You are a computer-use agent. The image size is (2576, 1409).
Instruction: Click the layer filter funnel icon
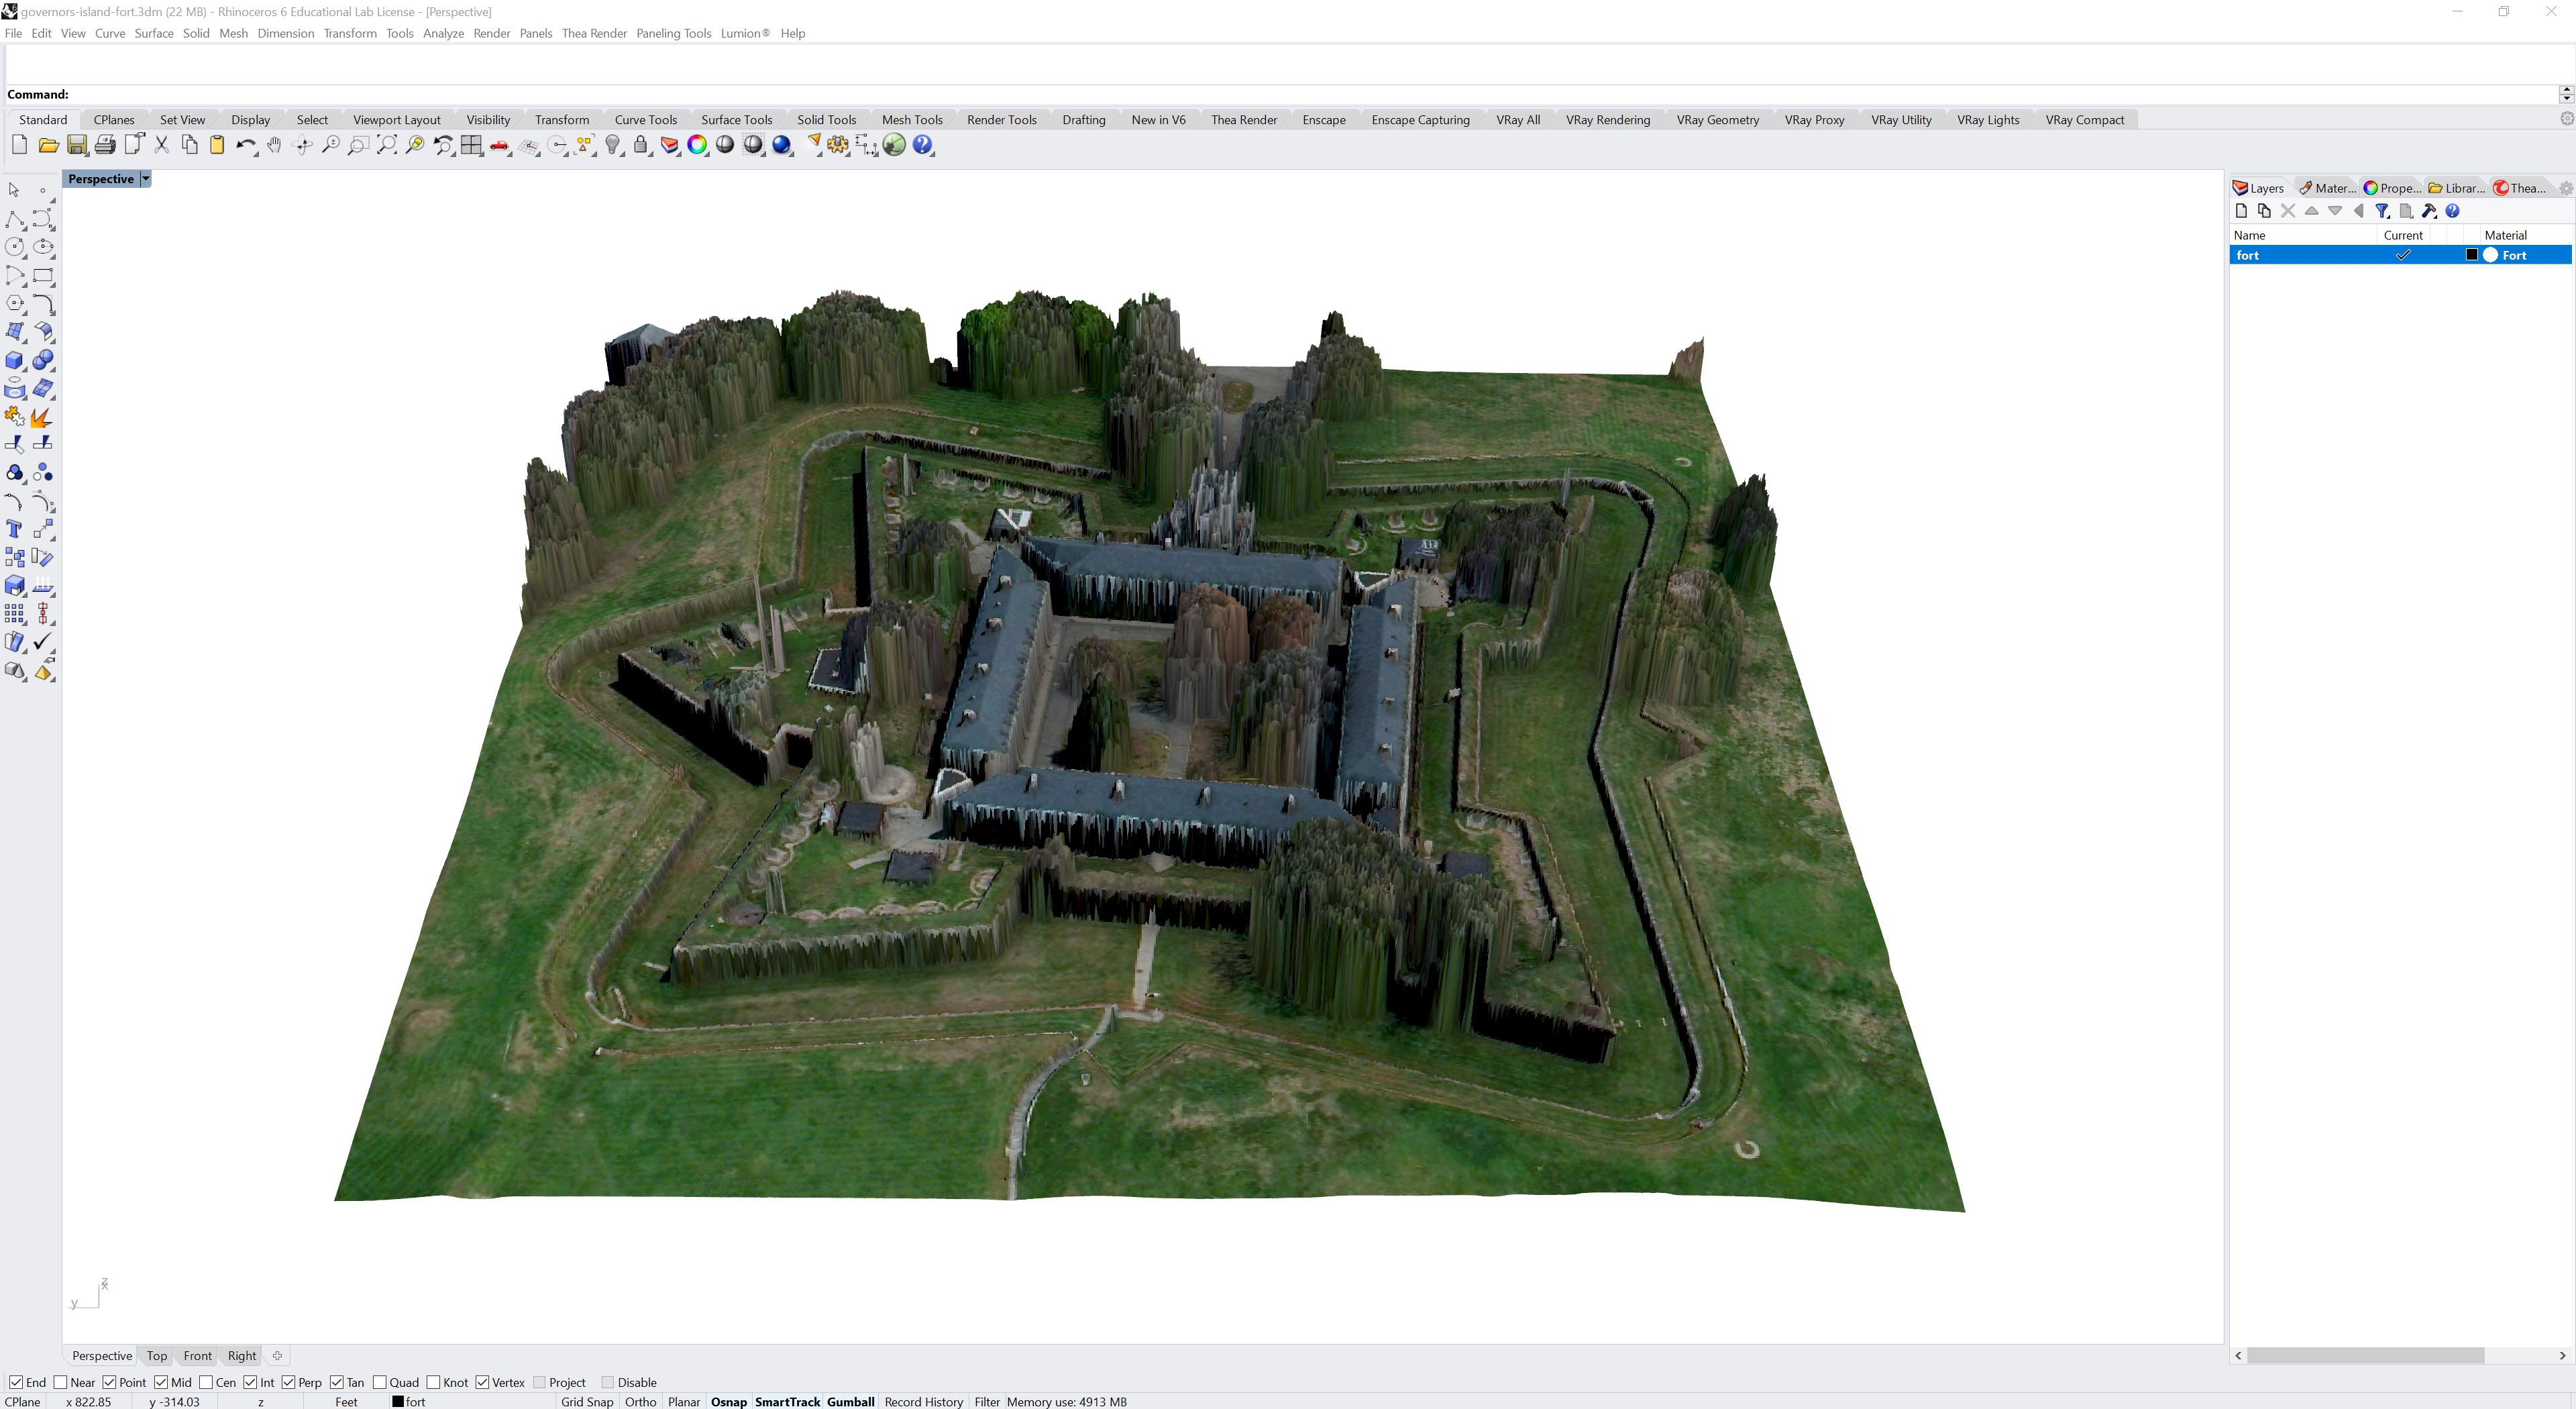click(x=2382, y=211)
